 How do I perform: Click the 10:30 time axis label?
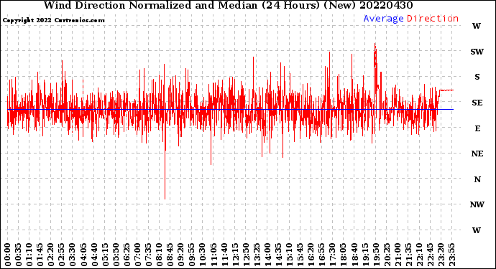(203, 255)
